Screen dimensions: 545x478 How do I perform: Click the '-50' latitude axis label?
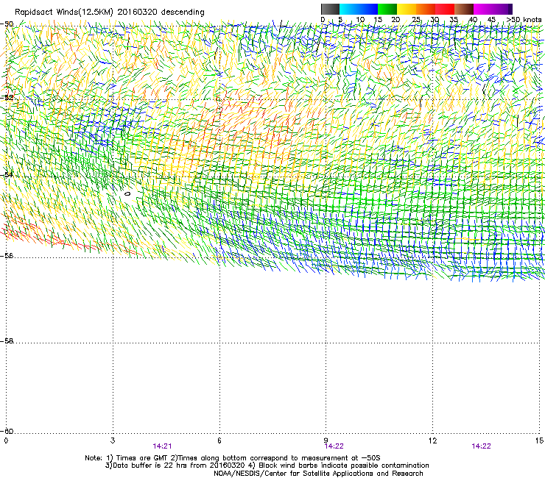(7, 24)
